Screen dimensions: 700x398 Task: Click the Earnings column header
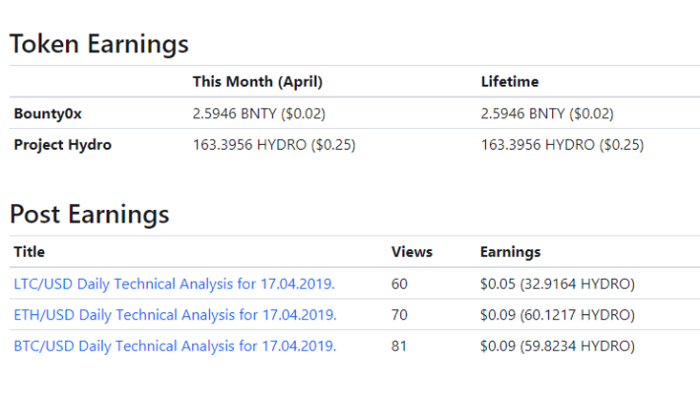click(511, 252)
